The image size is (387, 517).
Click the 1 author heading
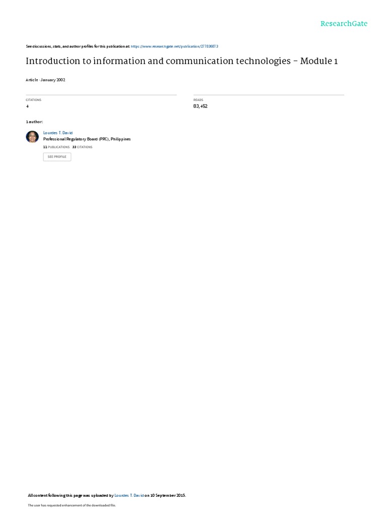click(x=34, y=122)
